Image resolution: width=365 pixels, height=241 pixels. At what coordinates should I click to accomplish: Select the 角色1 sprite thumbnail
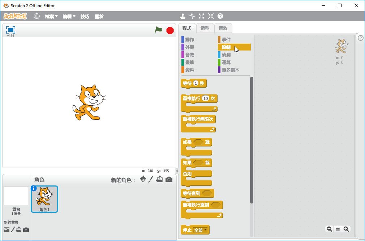pyautogui.click(x=44, y=199)
